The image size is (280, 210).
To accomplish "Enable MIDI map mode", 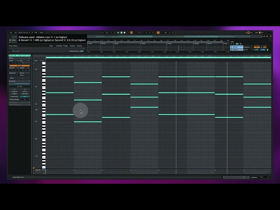I will tap(257, 33).
